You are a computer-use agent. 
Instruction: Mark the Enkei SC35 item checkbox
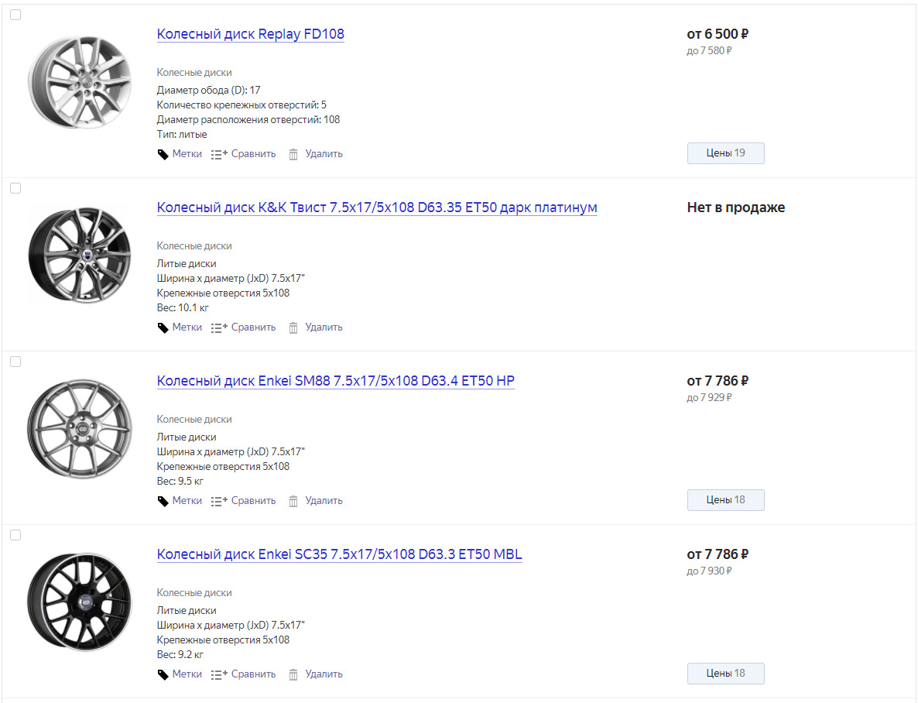click(x=15, y=535)
